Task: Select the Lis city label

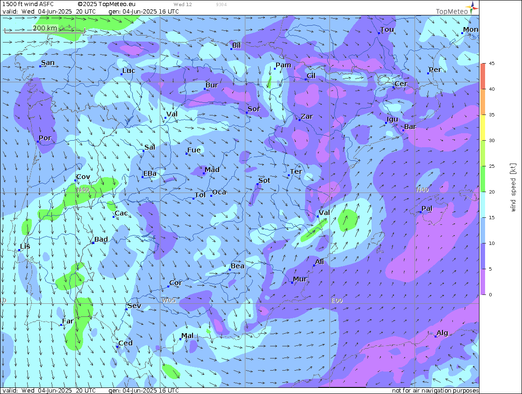Action: coord(25,246)
